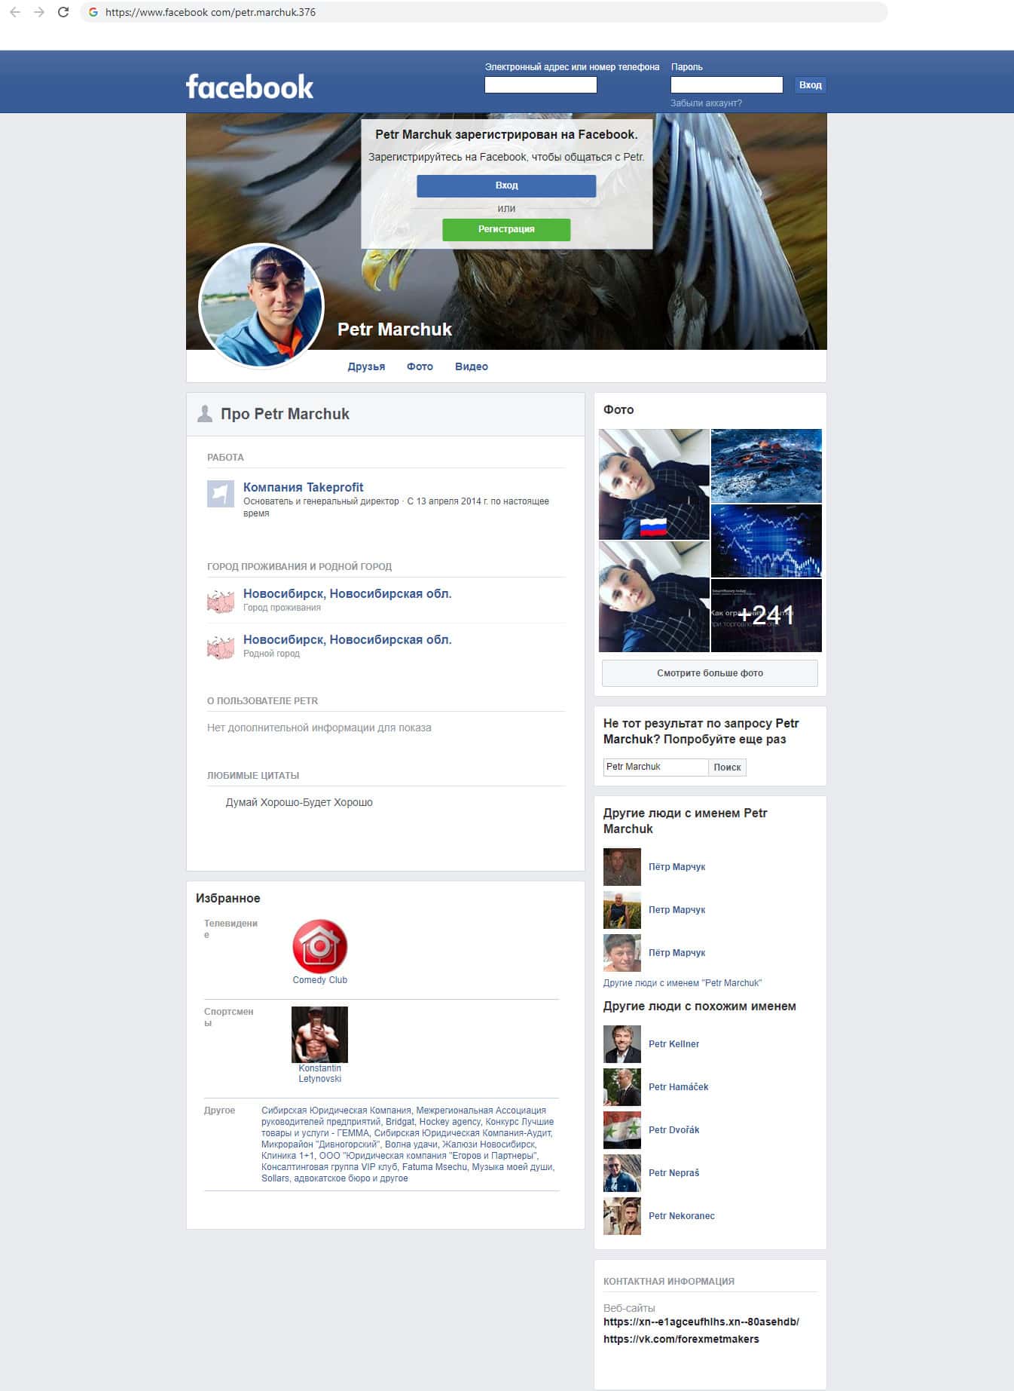Open top selfie photo with Russian flag
This screenshot has height=1391, width=1014.
[x=654, y=484]
